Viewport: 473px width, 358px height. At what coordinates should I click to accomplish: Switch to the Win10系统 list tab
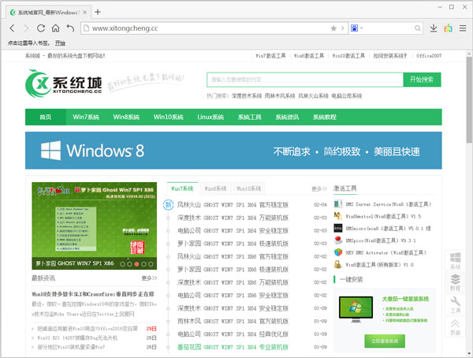(x=249, y=188)
